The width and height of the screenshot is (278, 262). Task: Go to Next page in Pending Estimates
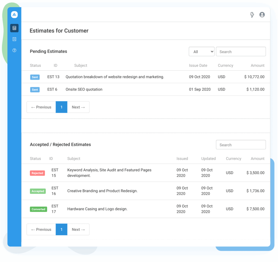pyautogui.click(x=78, y=107)
